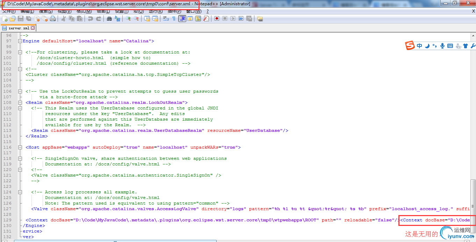This screenshot has height=242, width=476.
Task: Toggle the indent guide toolbar button
Action: [182, 19]
